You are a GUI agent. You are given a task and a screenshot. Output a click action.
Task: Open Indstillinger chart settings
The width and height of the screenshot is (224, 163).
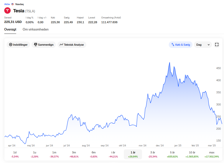[x=18, y=45]
